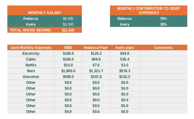Select Rebecca's $8,000 salary cell

68,19
